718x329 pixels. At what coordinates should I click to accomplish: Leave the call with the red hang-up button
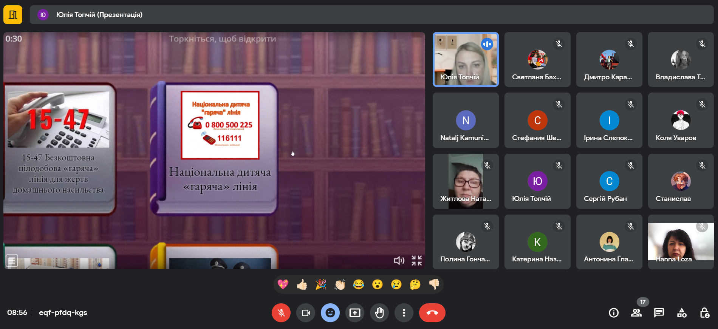432,313
